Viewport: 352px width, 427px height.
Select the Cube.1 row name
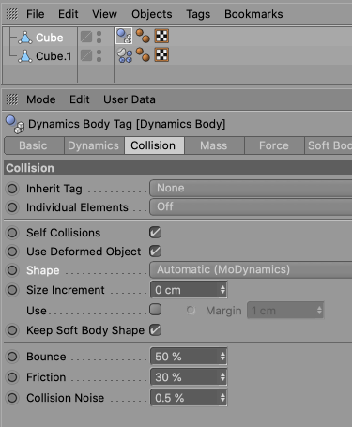pos(54,56)
